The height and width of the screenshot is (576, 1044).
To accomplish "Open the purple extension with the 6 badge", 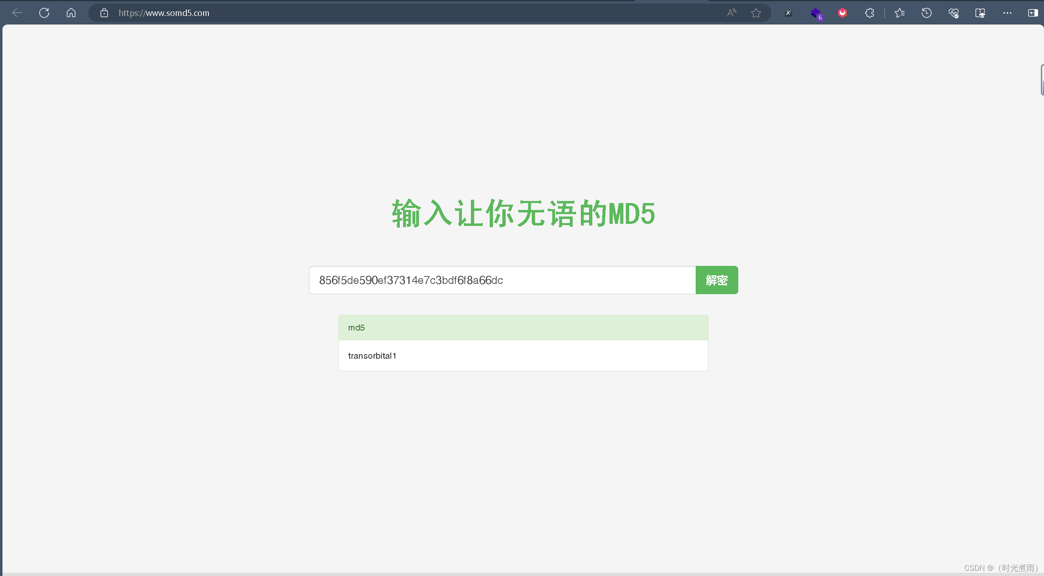I will pos(816,14).
